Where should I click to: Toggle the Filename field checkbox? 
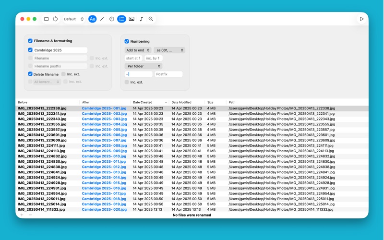(30, 58)
